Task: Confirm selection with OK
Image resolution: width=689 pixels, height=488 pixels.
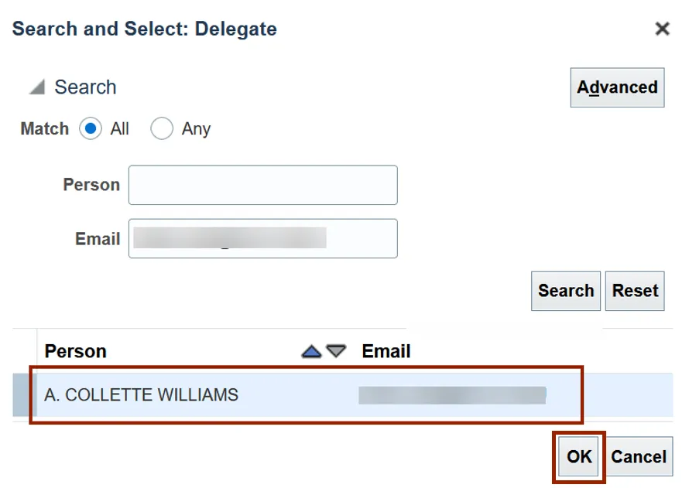Action: [579, 457]
